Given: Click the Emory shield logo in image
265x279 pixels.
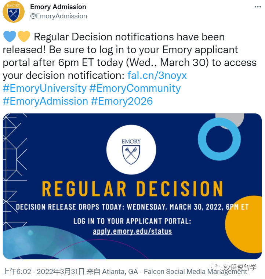Looking at the screenshot, I should [x=131, y=150].
